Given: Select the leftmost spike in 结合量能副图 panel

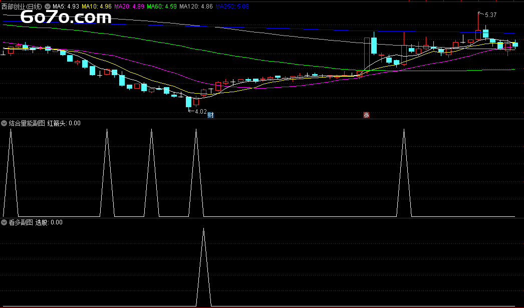Looking at the screenshot, I should (11, 173).
